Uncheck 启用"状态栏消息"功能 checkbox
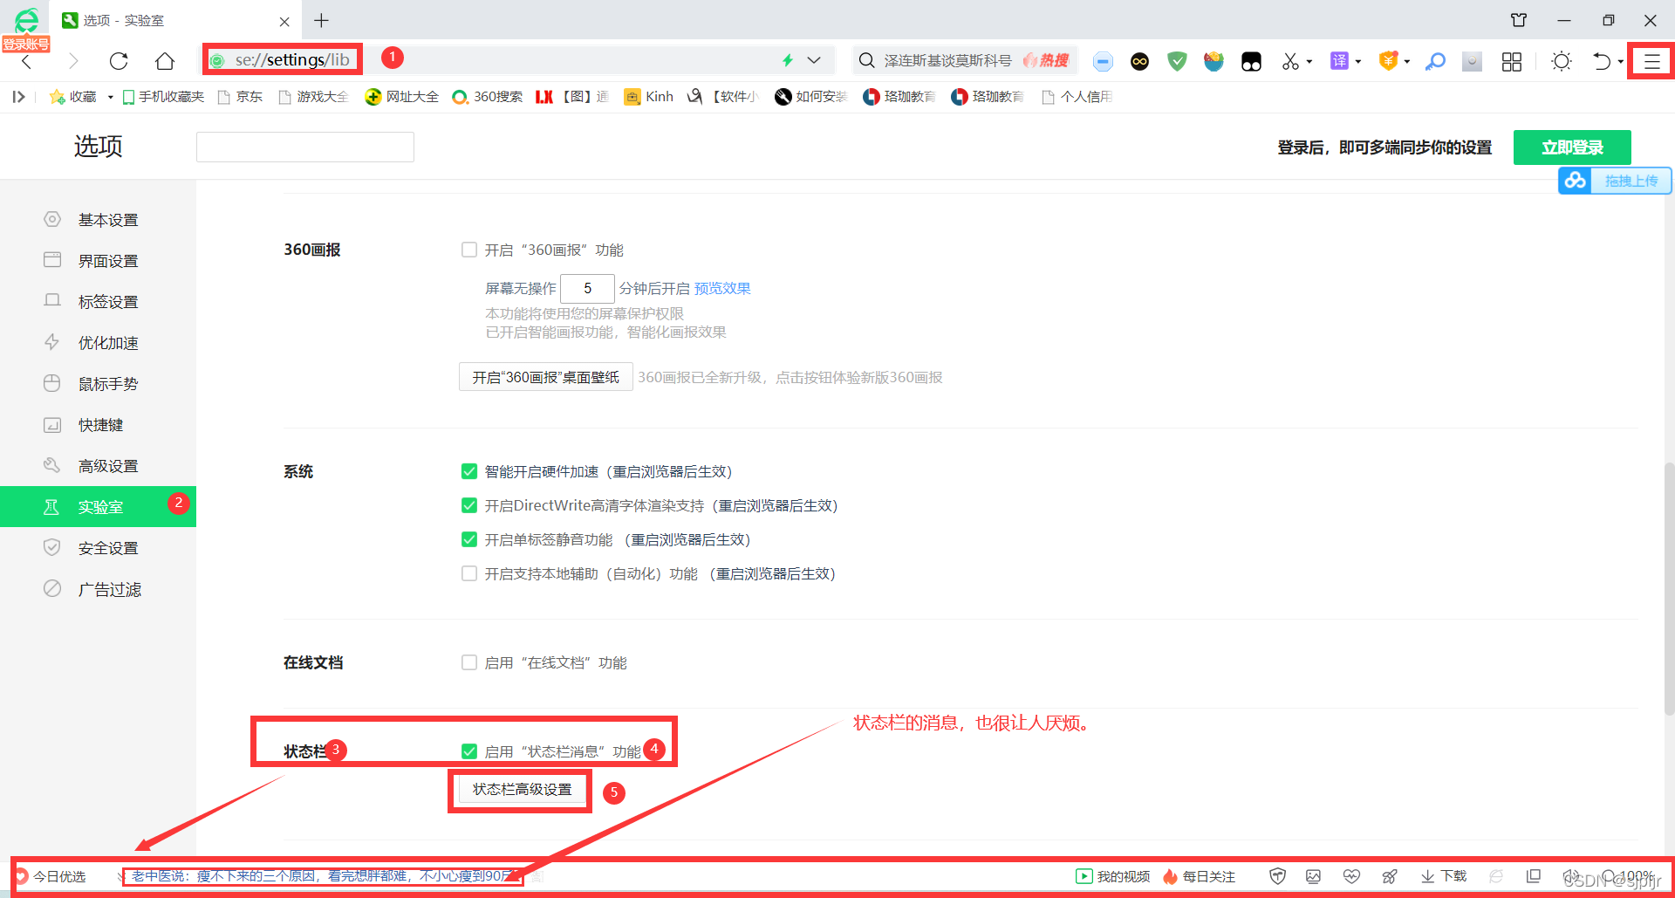The image size is (1675, 898). pyautogui.click(x=469, y=751)
